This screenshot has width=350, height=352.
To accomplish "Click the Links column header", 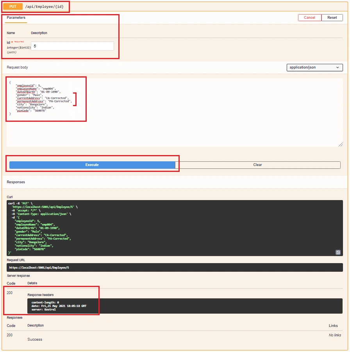I will pyautogui.click(x=333, y=325).
